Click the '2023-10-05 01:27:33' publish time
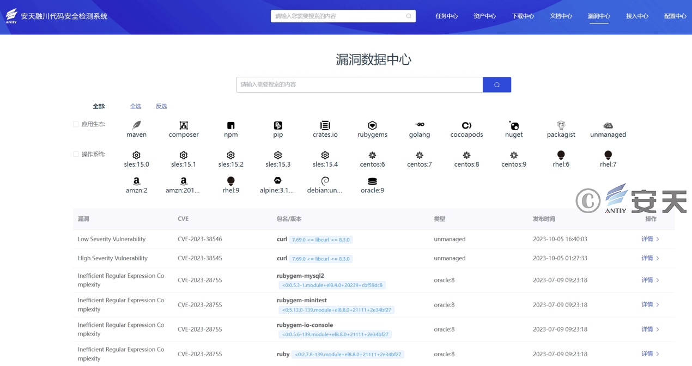This screenshot has width=692, height=366. 560,258
